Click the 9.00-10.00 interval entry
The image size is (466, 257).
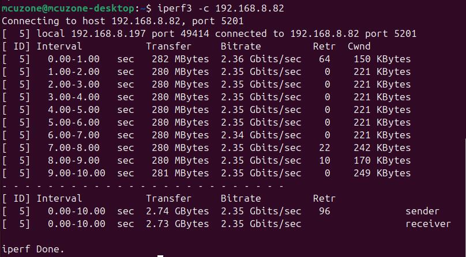[76, 173]
